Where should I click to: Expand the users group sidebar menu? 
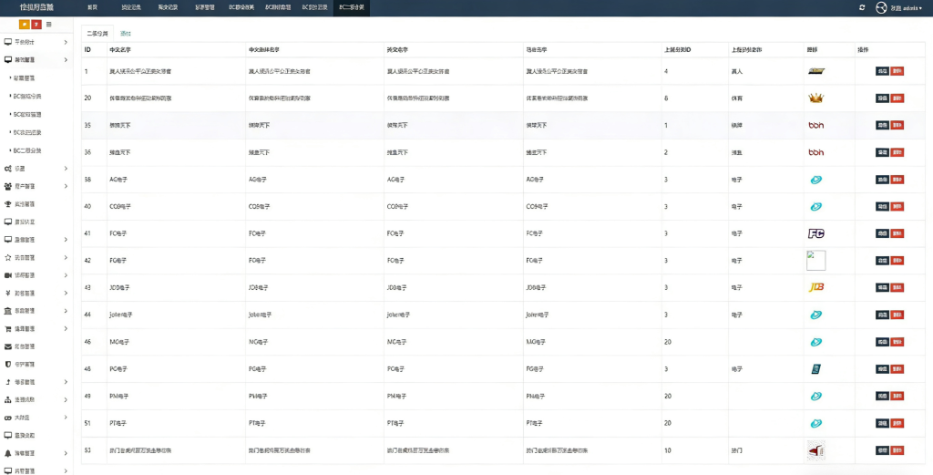click(66, 186)
